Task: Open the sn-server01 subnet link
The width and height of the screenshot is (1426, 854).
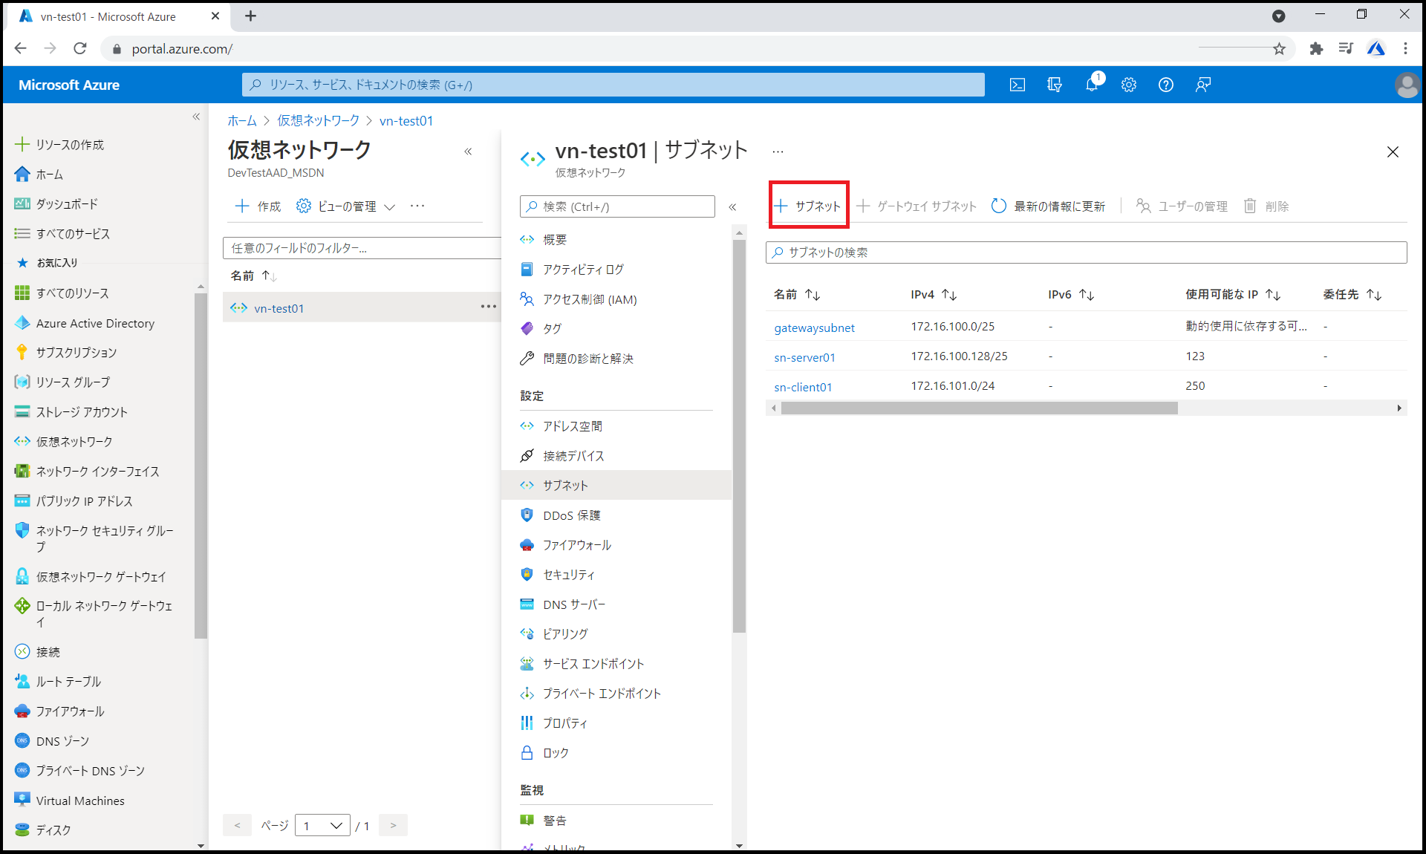Action: 804,357
